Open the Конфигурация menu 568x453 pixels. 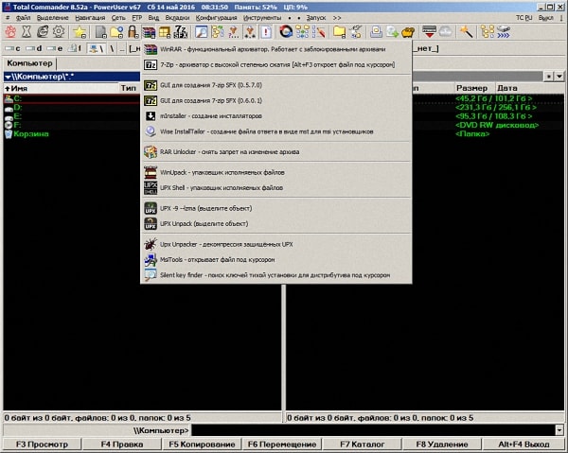pyautogui.click(x=205, y=18)
